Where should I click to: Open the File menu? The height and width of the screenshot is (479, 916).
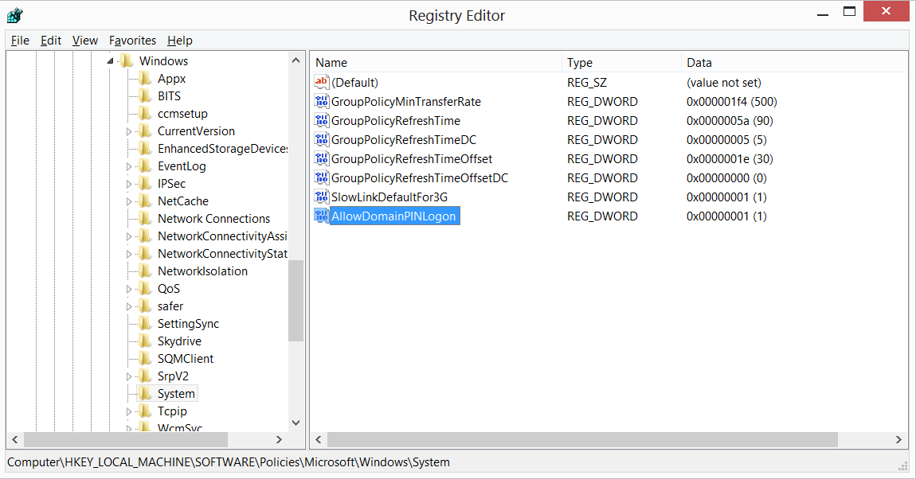(20, 41)
